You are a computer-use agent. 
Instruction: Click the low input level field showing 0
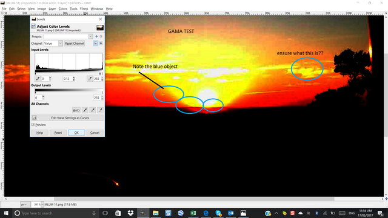tap(45, 79)
